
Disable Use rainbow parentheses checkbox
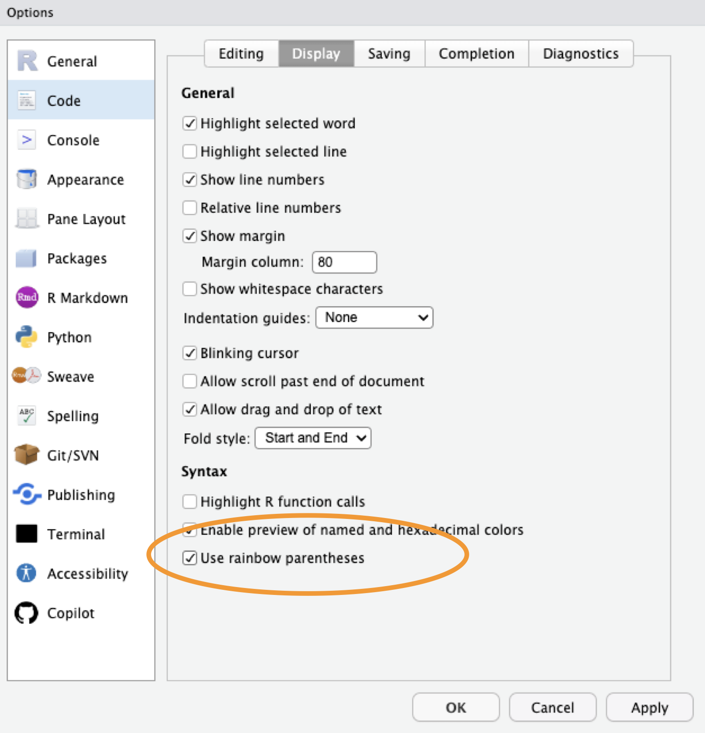coord(190,558)
